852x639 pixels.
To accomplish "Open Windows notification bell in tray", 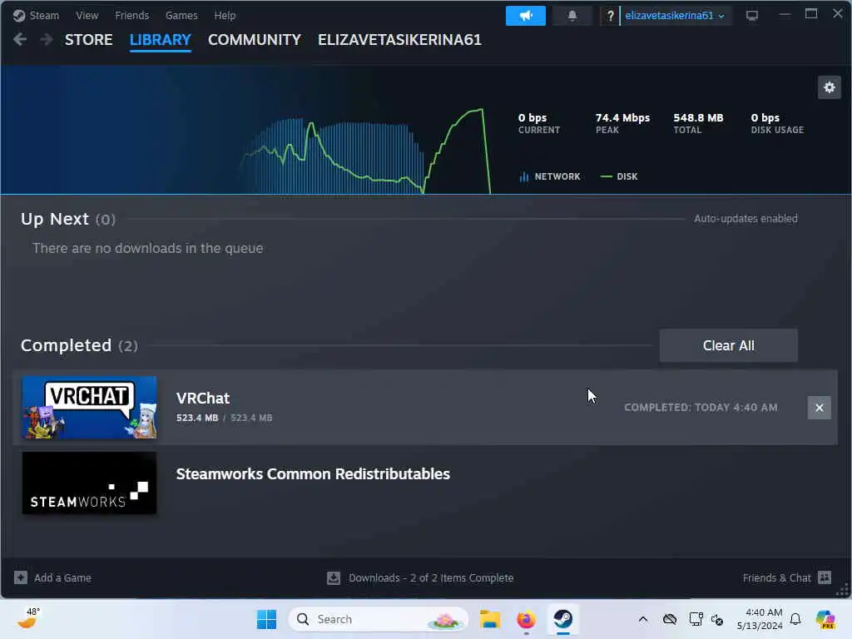I will click(x=795, y=619).
